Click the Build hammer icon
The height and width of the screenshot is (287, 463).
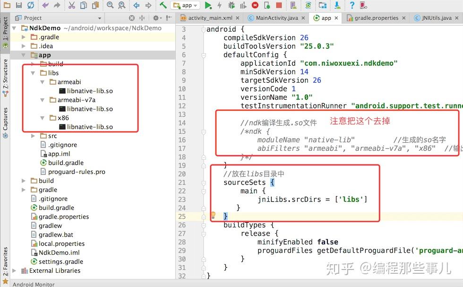(163, 5)
